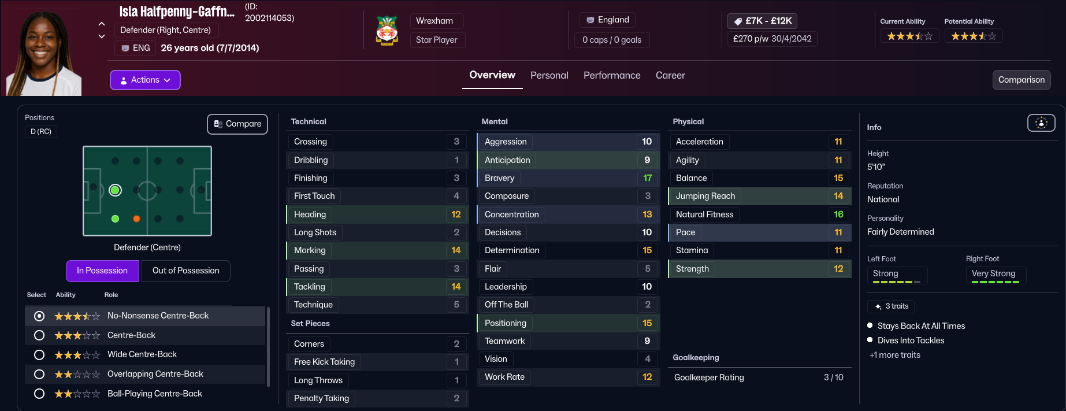Viewport: 1066px width, 411px height.
Task: Select Ball-Playing Centre-Back radio button
Action: (x=39, y=394)
